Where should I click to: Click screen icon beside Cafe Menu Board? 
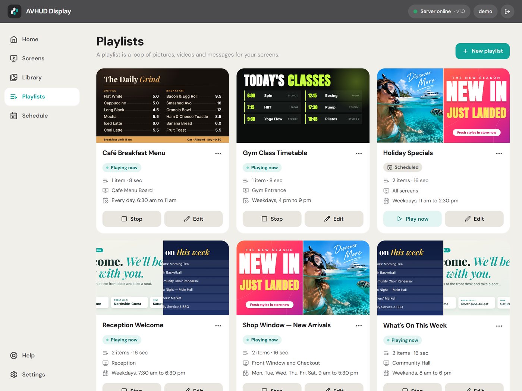[106, 190]
